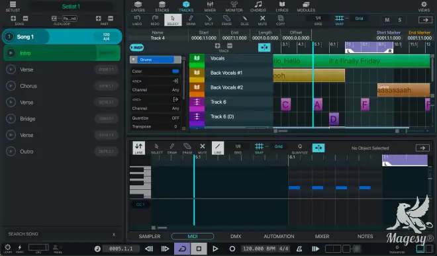This screenshot has height=256, width=437.
Task: Open the Modules view
Action: [x=306, y=7]
